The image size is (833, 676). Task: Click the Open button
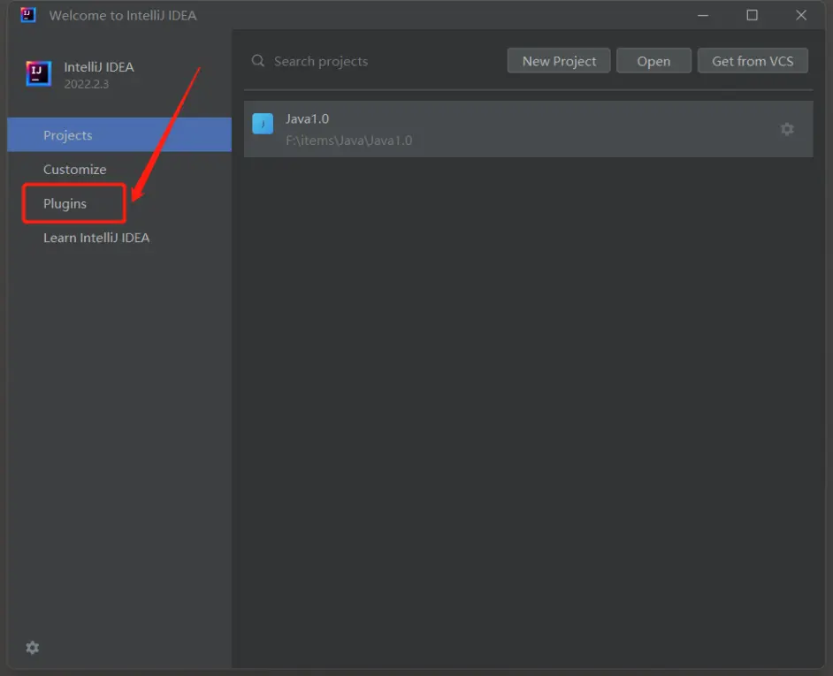pyautogui.click(x=653, y=61)
